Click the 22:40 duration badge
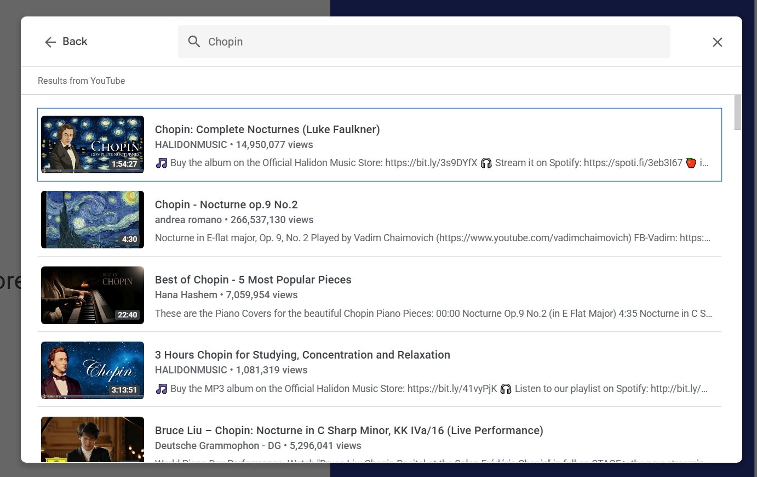 click(127, 315)
